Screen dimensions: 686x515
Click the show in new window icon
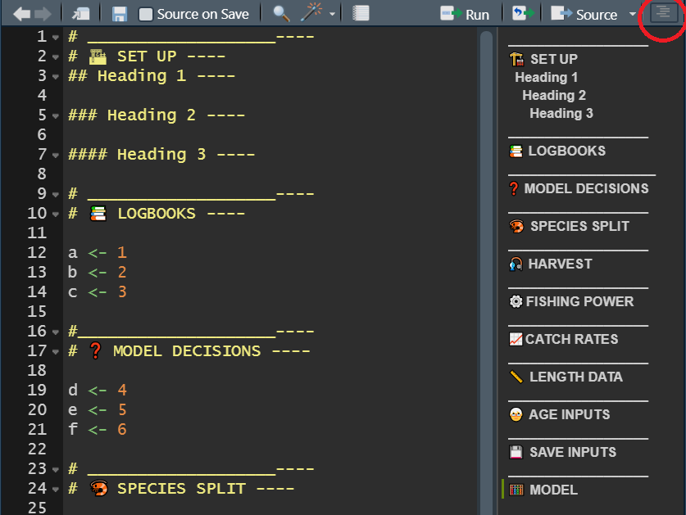coord(80,14)
